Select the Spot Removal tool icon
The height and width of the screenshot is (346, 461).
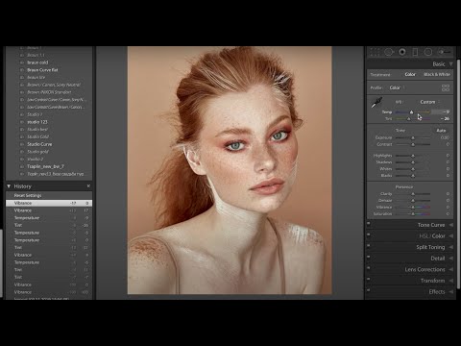(x=389, y=52)
